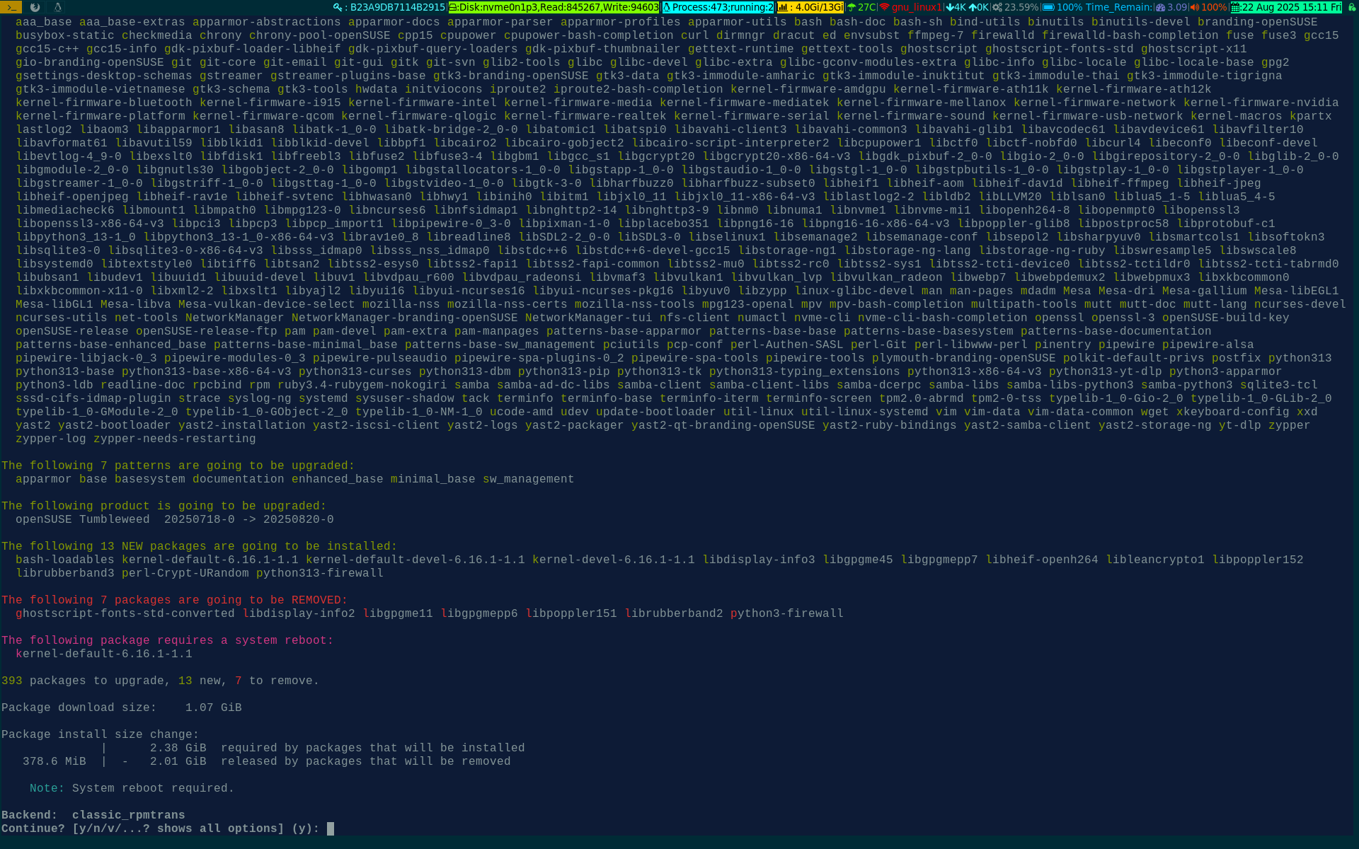Click the memory bar-chart icon near 4.0Gi/13Gi
This screenshot has width=1359, height=849.
[783, 7]
